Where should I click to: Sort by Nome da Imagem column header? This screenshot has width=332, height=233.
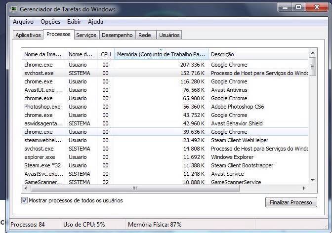tap(44, 54)
